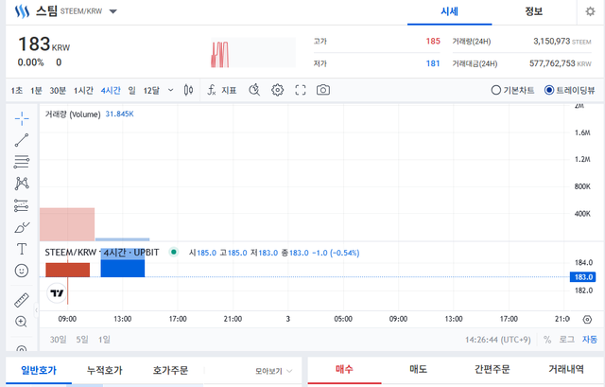Open the 호가주문 tab

tap(170, 370)
